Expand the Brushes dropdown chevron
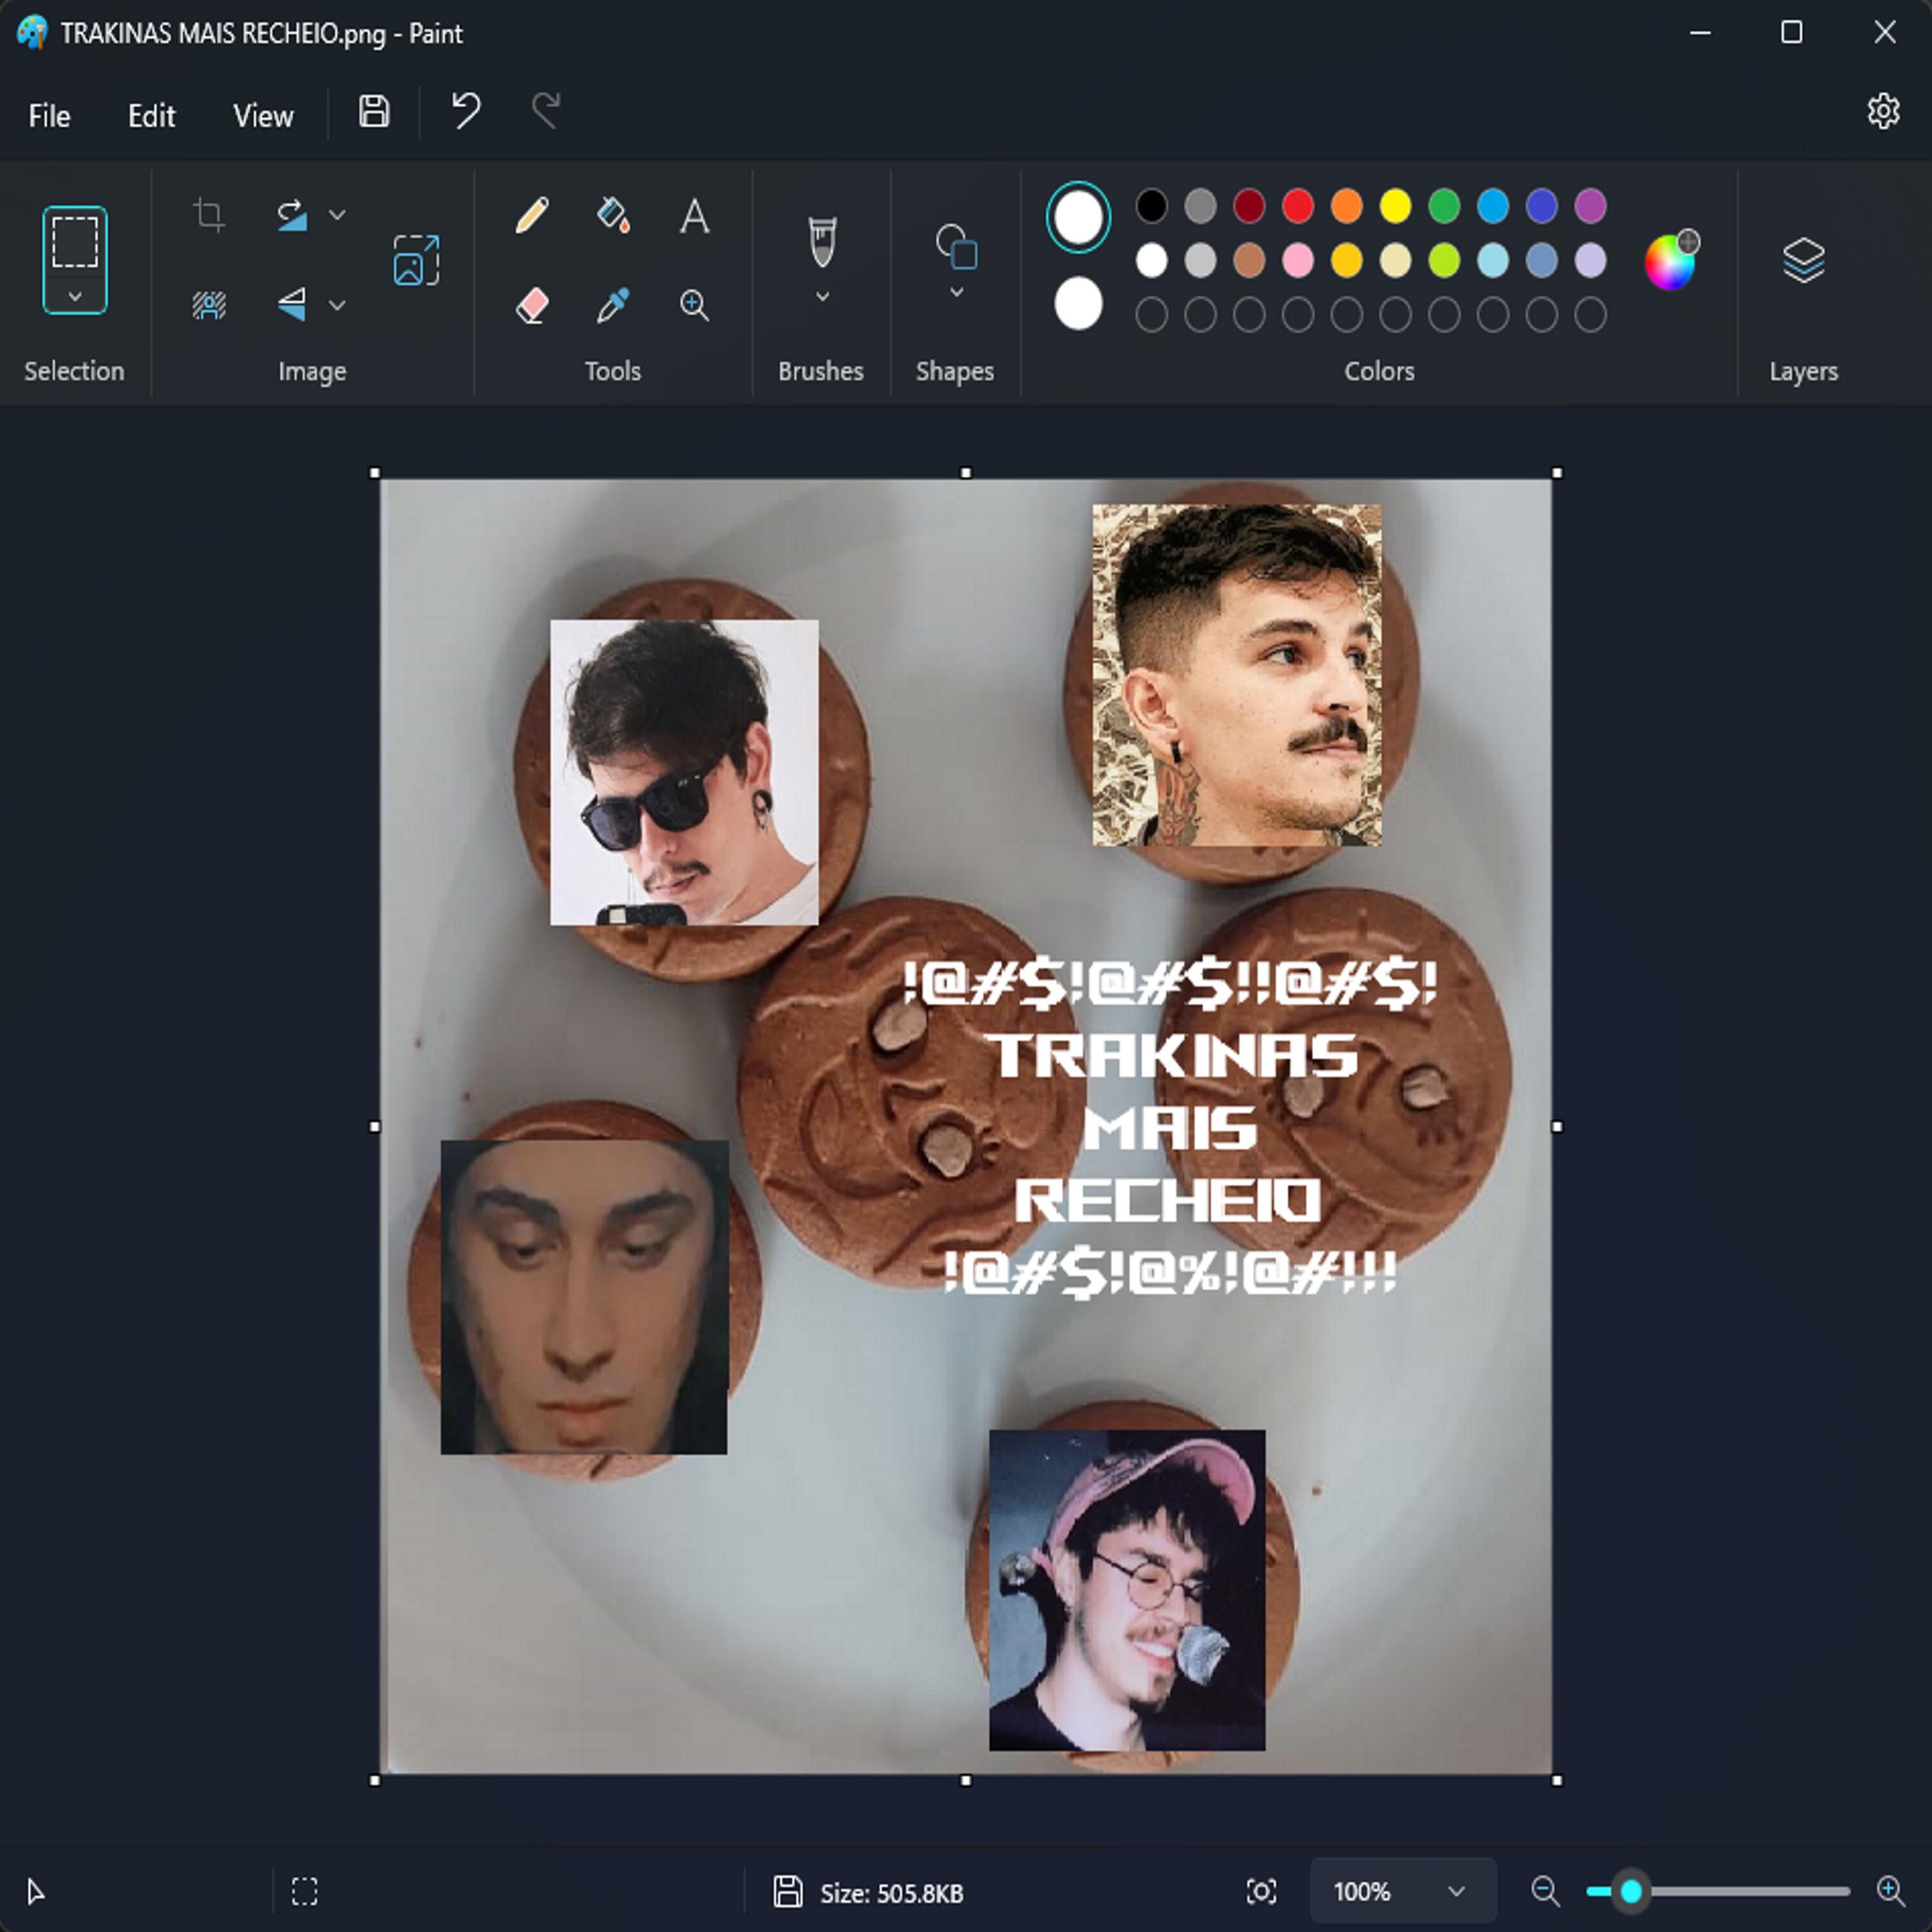 pos(822,296)
